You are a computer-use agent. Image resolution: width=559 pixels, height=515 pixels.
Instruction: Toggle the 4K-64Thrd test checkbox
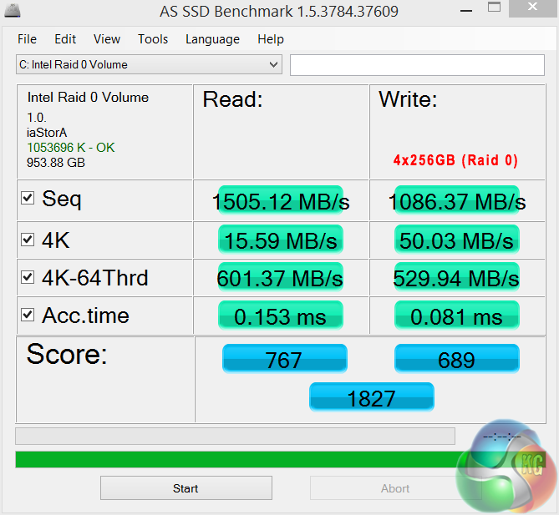[x=28, y=277]
